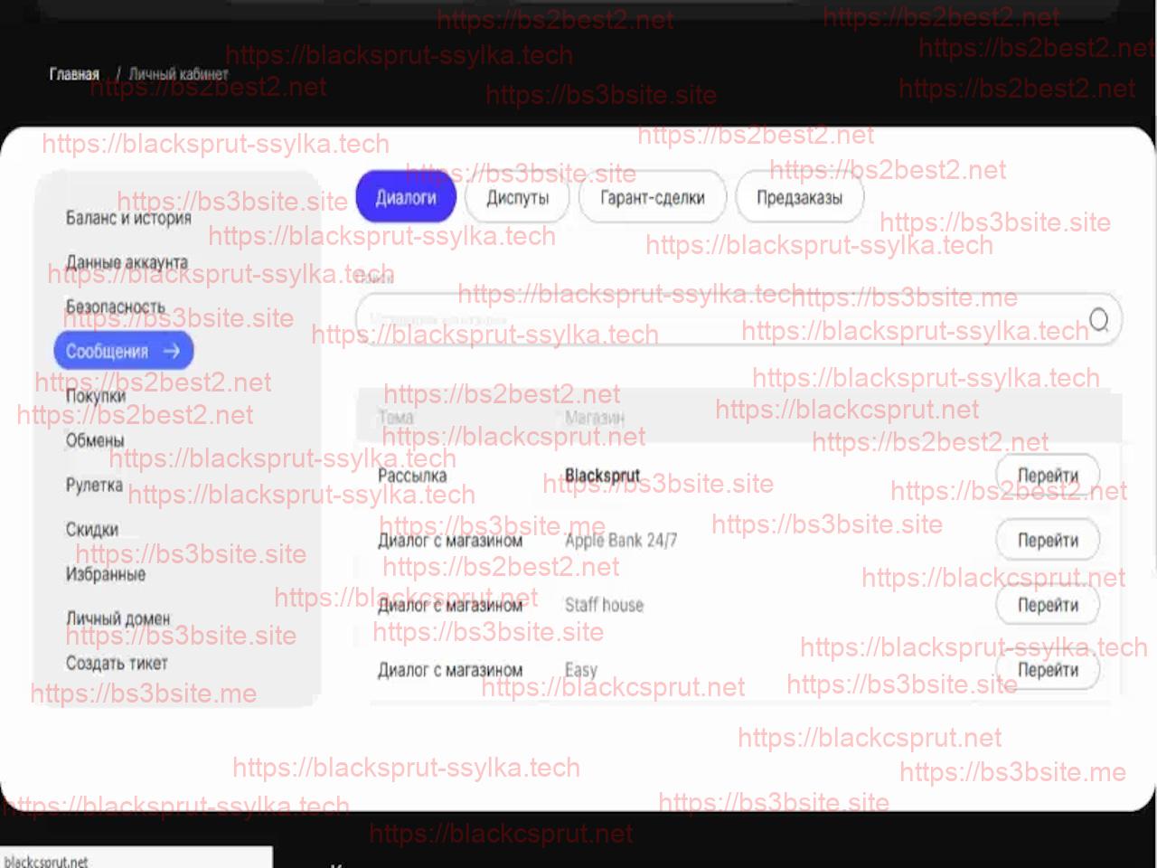Click the Blacksprut shop name
Screen dimensions: 1157x868
click(x=602, y=476)
